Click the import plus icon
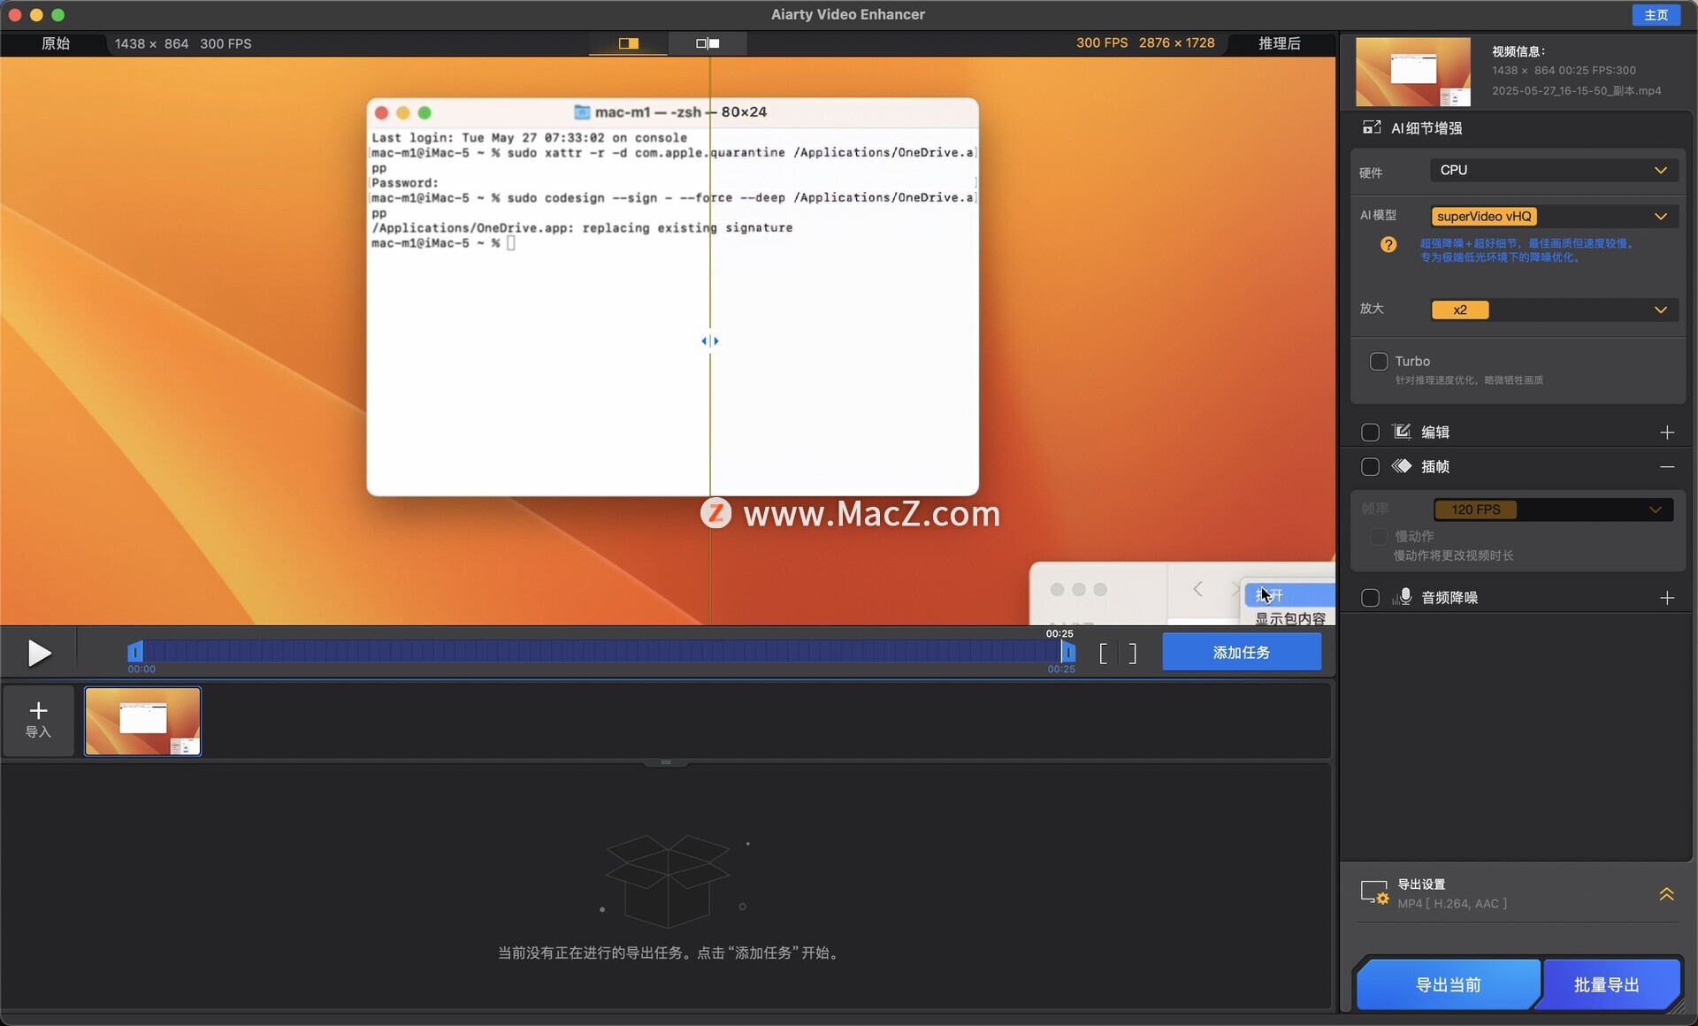Screen dimensions: 1698x1026 [38, 710]
